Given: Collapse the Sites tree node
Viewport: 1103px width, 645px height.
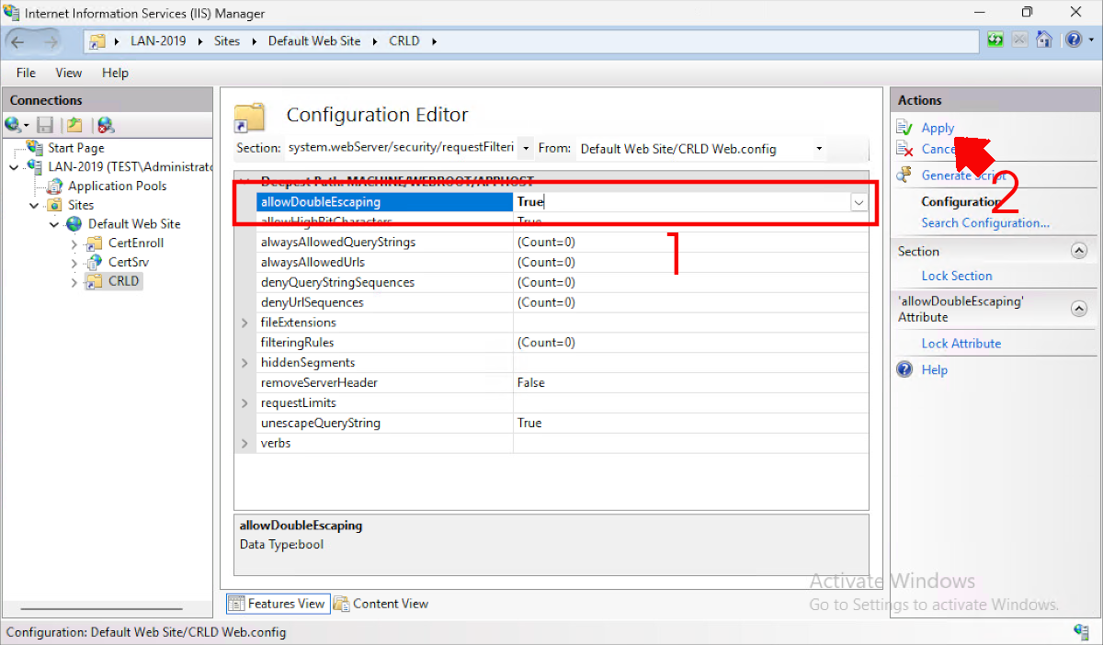Looking at the screenshot, I should pos(35,205).
